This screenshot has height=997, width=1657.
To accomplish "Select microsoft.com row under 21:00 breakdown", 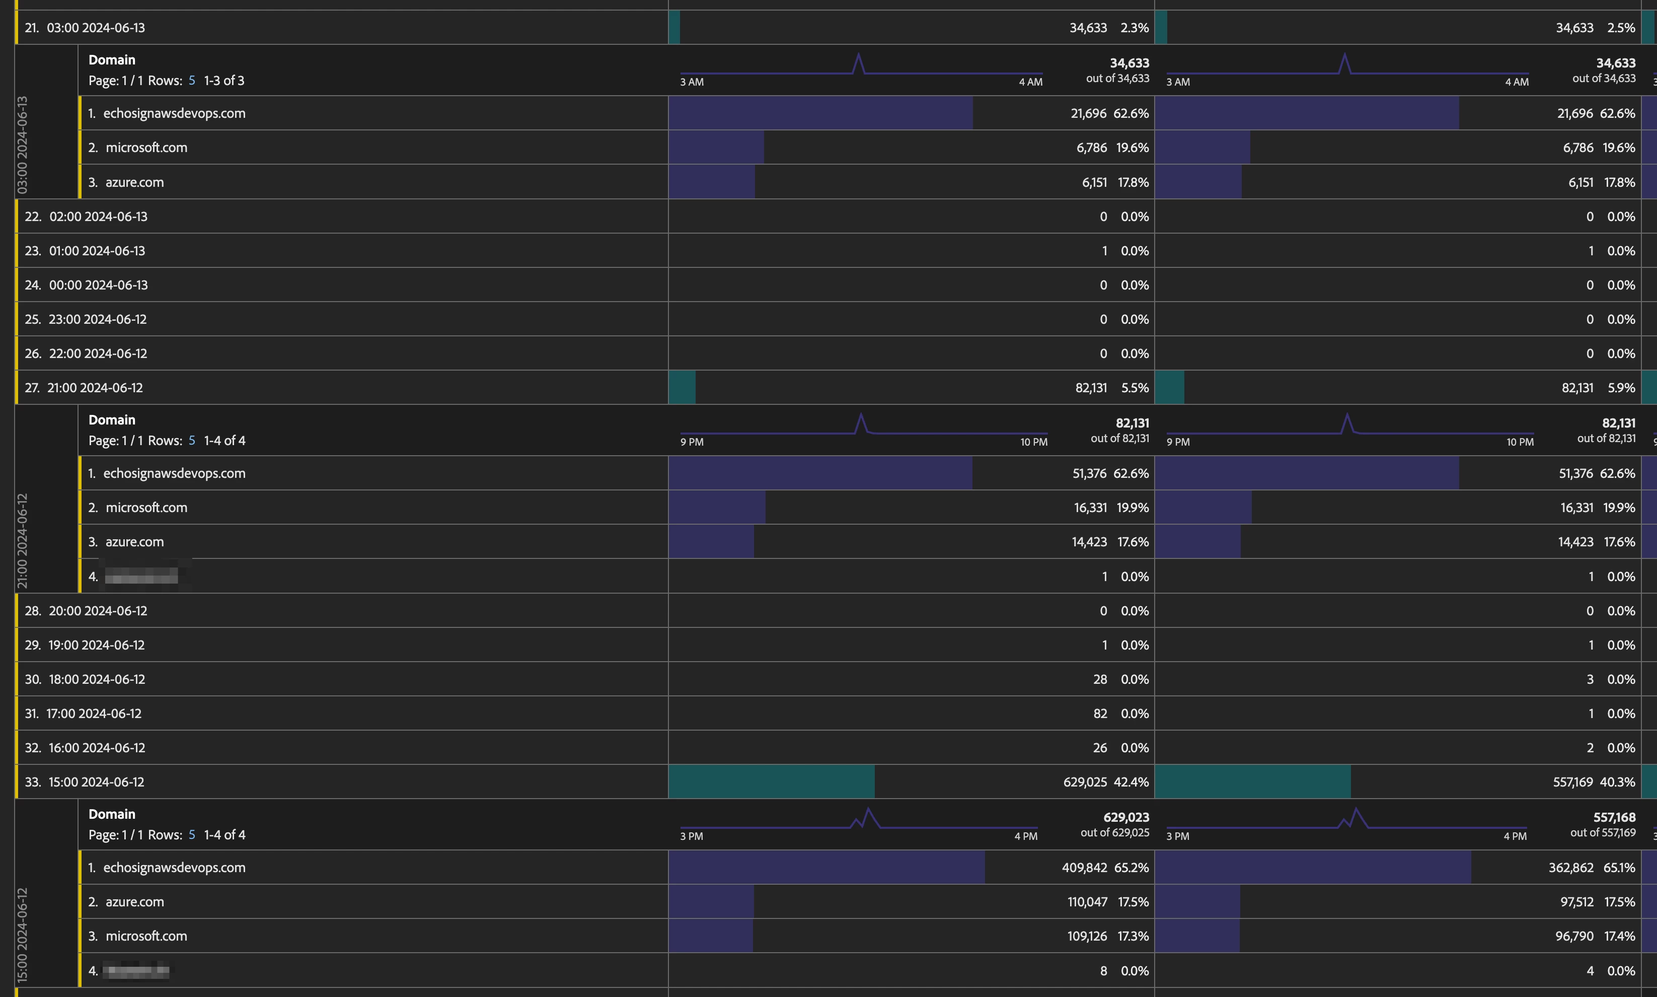I will [x=145, y=508].
